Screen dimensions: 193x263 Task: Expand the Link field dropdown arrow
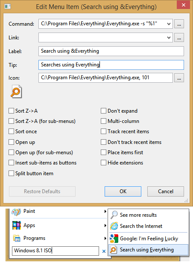[169, 38]
